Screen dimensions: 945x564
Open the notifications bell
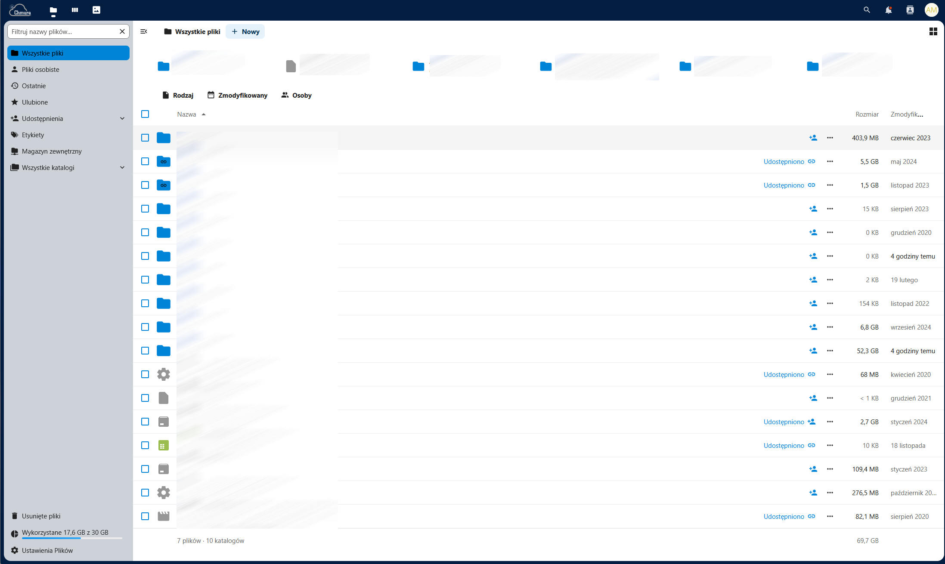coord(888,10)
